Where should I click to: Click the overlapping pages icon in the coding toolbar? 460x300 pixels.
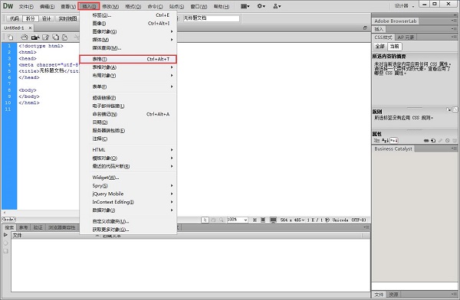(55, 37)
